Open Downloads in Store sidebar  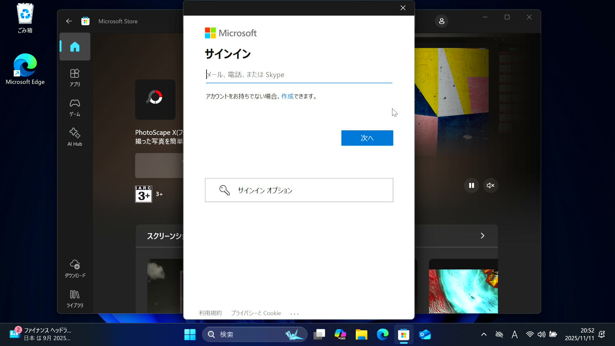pyautogui.click(x=75, y=268)
